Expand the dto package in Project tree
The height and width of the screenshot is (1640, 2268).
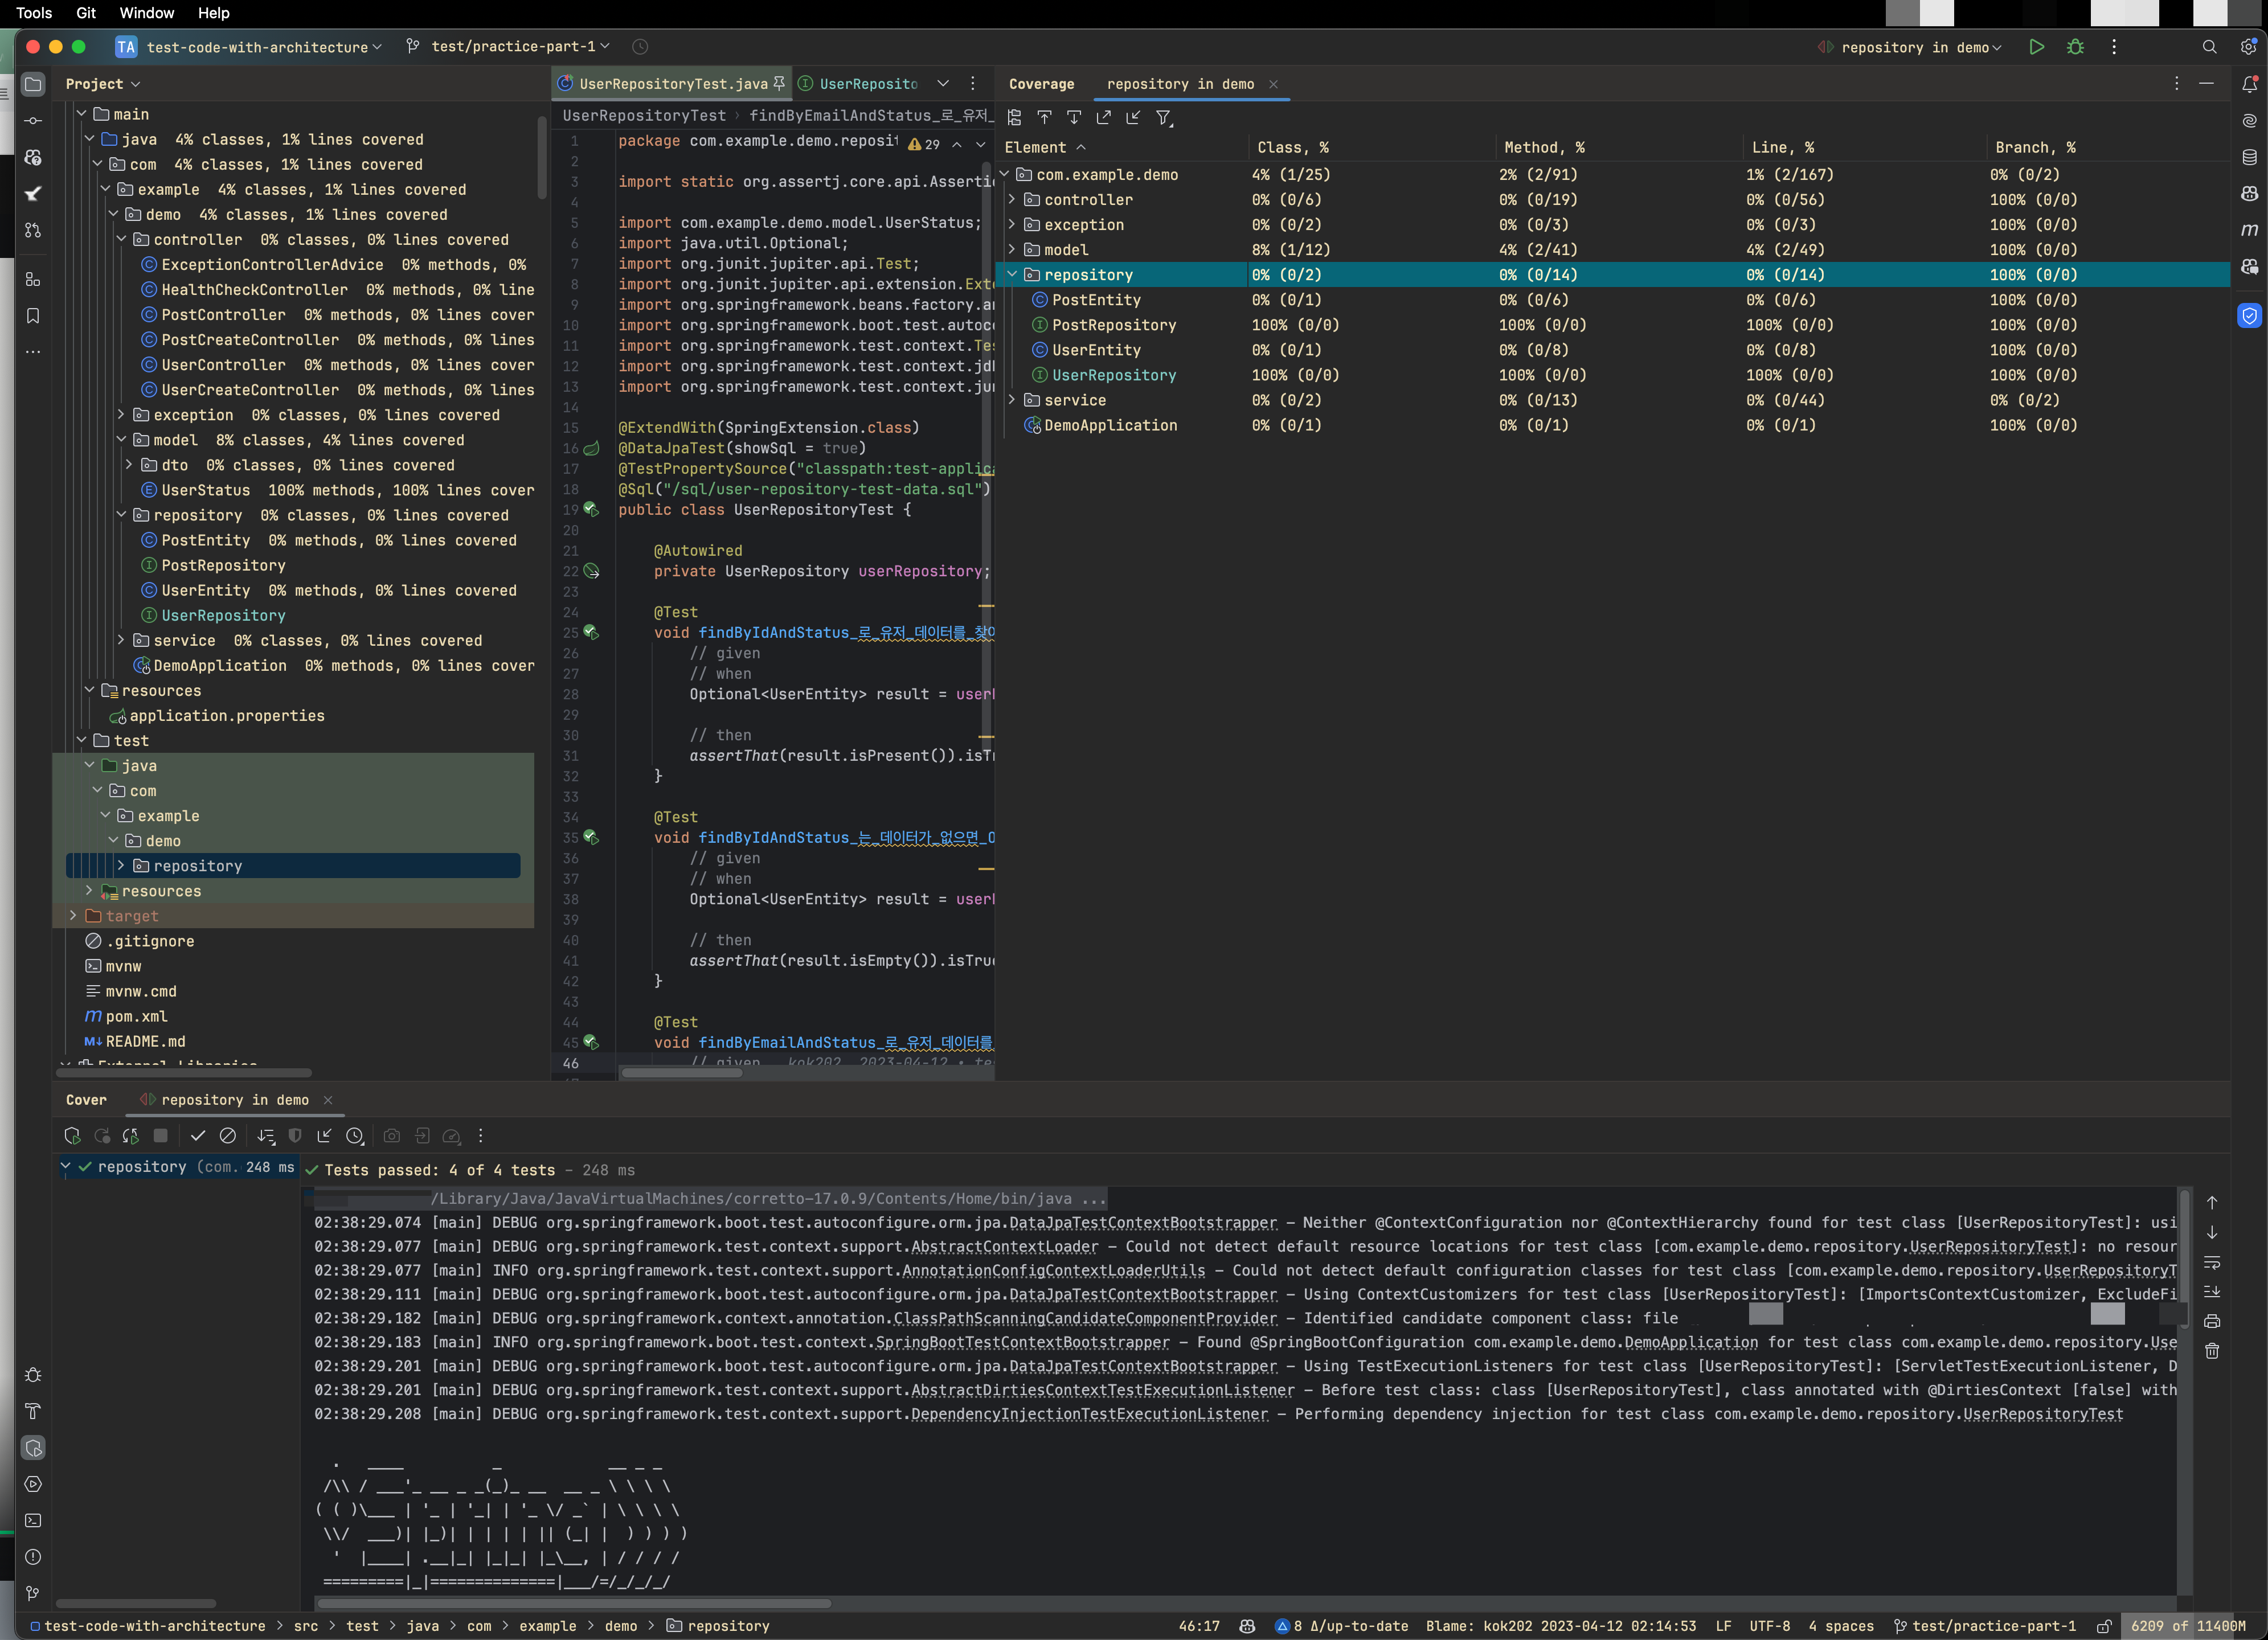click(x=129, y=465)
